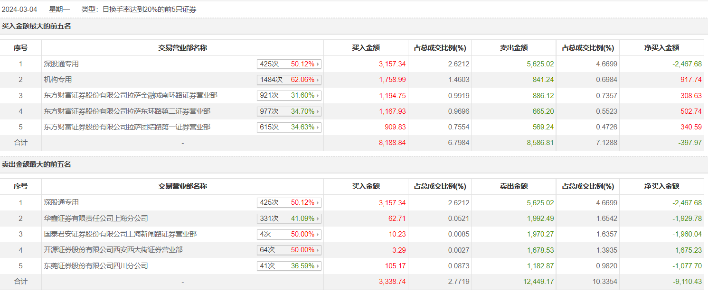
Task: Select the 卖出金额最大的前五名 section heading
Action: (37, 164)
